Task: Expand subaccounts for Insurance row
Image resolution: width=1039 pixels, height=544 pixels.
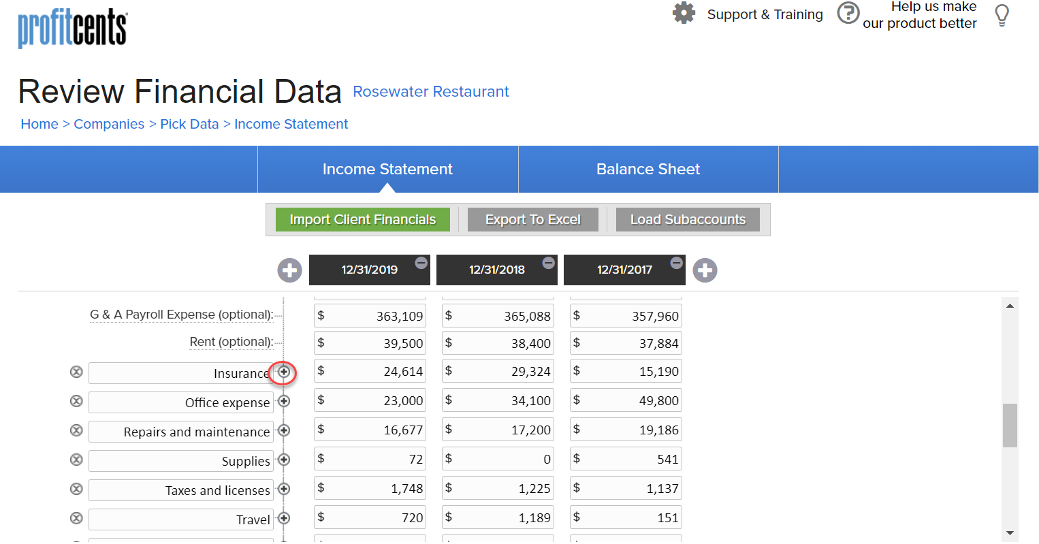Action: [x=284, y=372]
